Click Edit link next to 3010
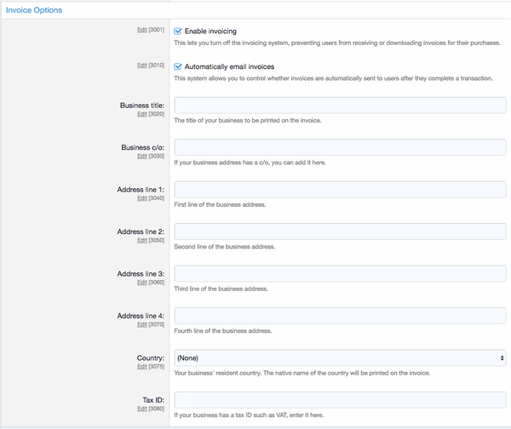The image size is (511, 429). 142,66
